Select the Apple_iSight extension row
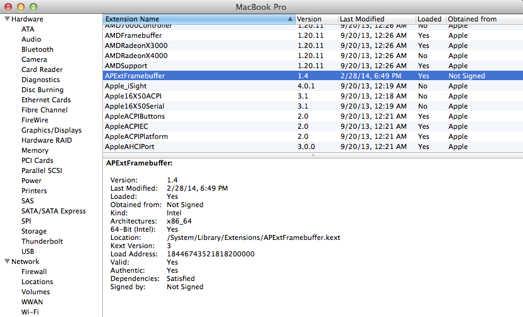This screenshot has width=523, height=317. click(313, 86)
